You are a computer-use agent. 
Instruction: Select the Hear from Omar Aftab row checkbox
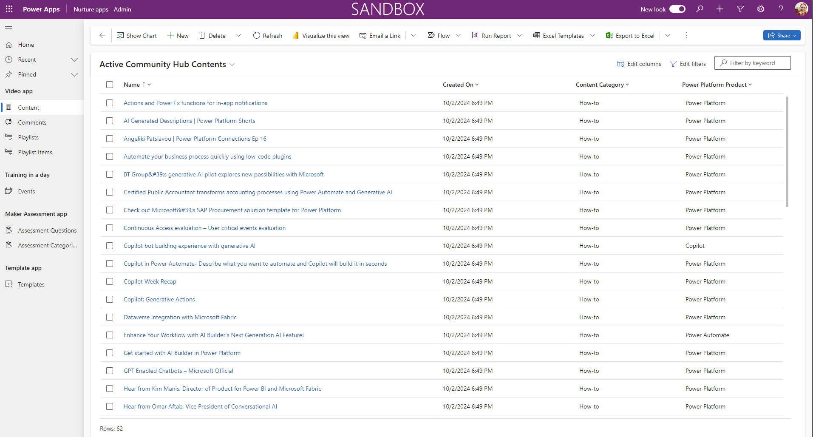point(110,406)
